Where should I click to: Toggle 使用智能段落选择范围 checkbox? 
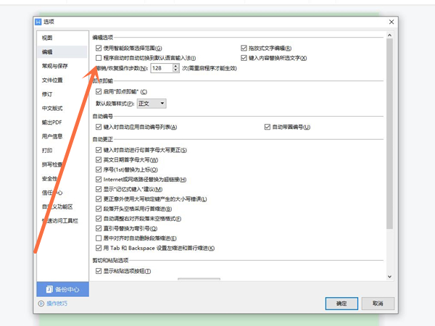[x=99, y=48]
